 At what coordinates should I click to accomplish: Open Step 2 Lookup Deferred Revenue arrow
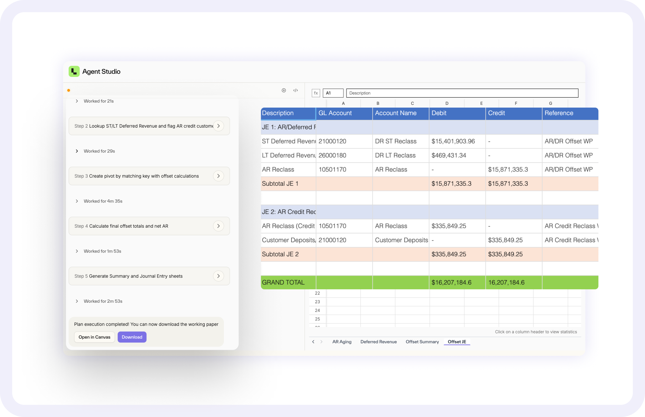pyautogui.click(x=218, y=126)
